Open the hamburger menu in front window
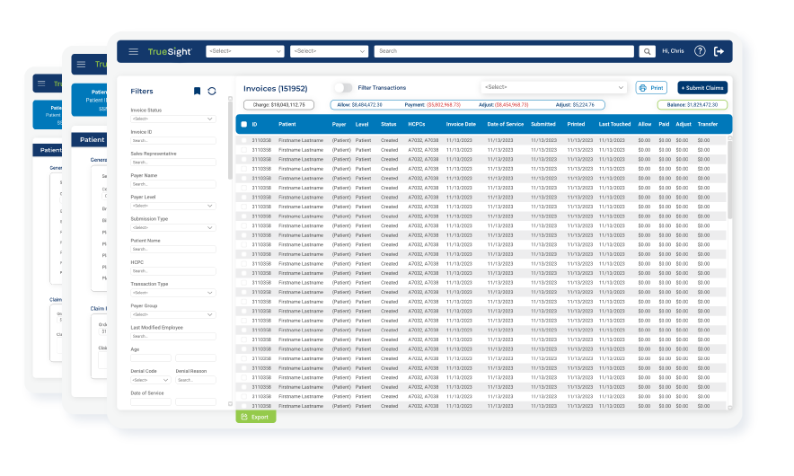The height and width of the screenshot is (476, 794). tap(133, 52)
